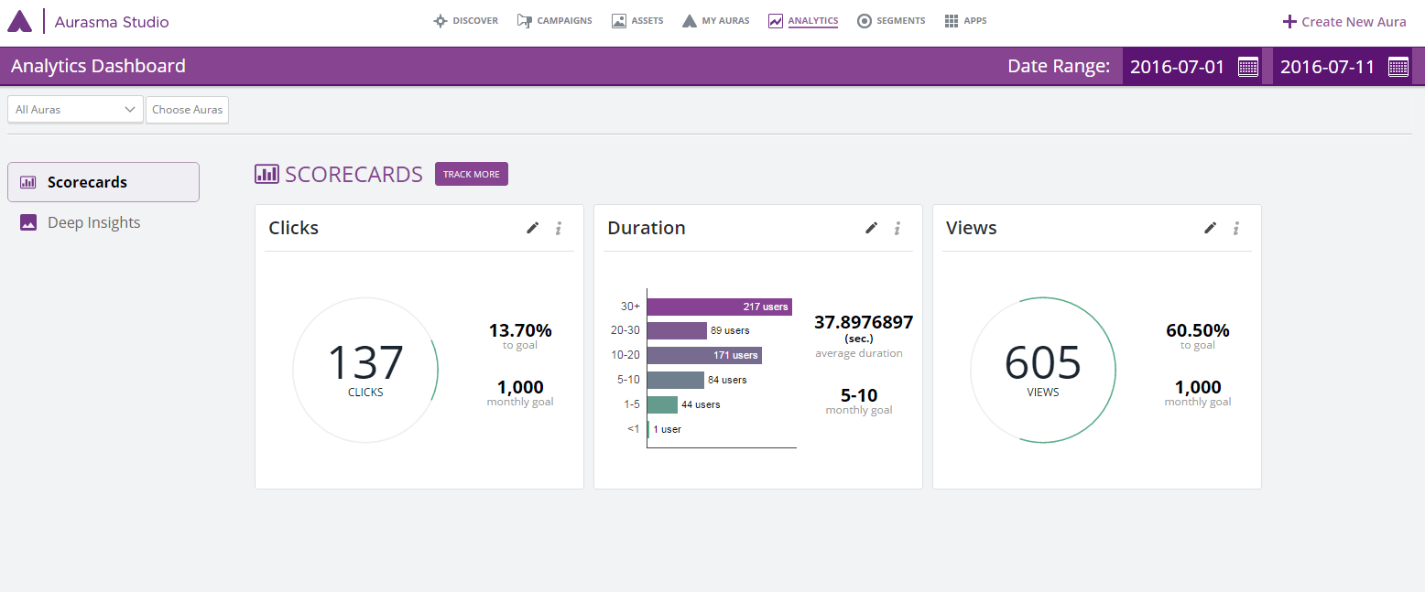The height and width of the screenshot is (592, 1425).
Task: Show info for the Duration scorecard
Action: tap(897, 228)
